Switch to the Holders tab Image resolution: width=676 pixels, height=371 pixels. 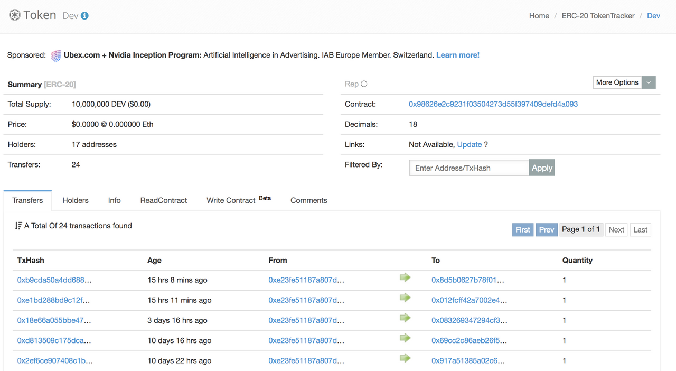click(x=76, y=200)
